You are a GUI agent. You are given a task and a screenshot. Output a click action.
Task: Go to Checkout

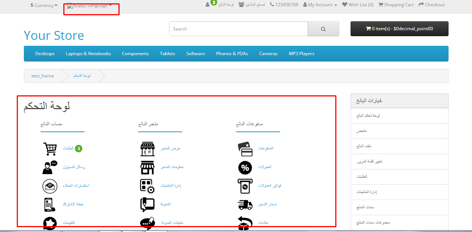click(432, 5)
